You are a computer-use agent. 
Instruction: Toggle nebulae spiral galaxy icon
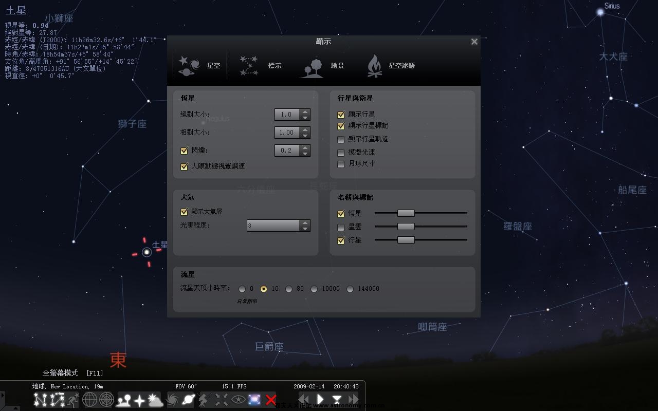coord(172,400)
